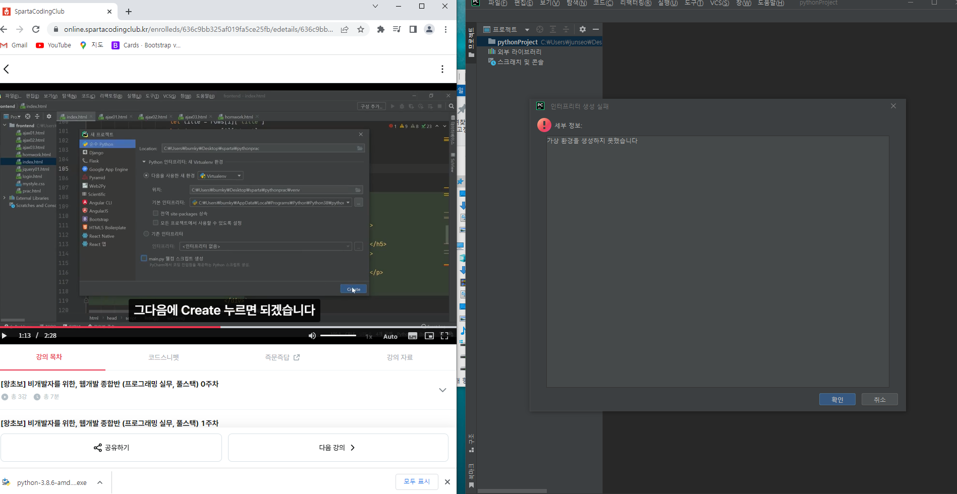Go back with the page's left chevron
This screenshot has height=494, width=957.
(x=7, y=69)
